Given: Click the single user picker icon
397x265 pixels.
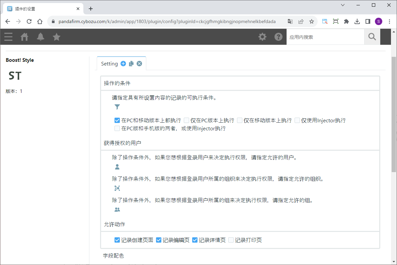Looking at the screenshot, I should click(x=117, y=167).
